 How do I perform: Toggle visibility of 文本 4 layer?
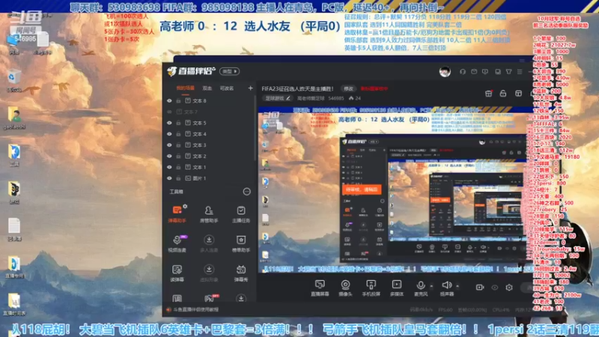169,134
